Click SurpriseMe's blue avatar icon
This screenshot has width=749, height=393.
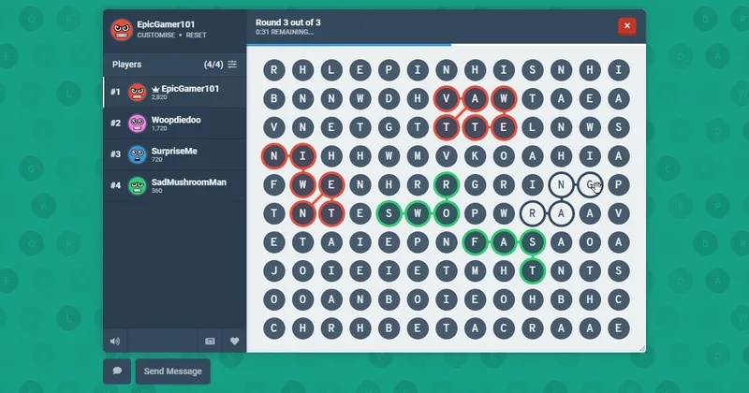137,154
